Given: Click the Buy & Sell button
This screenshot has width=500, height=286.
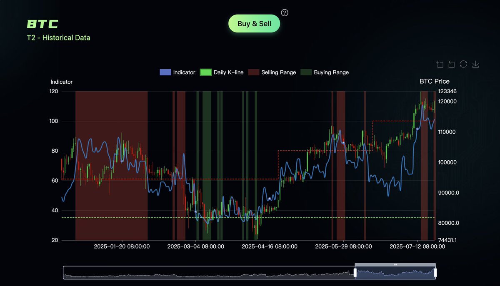Looking at the screenshot, I should coord(254,24).
